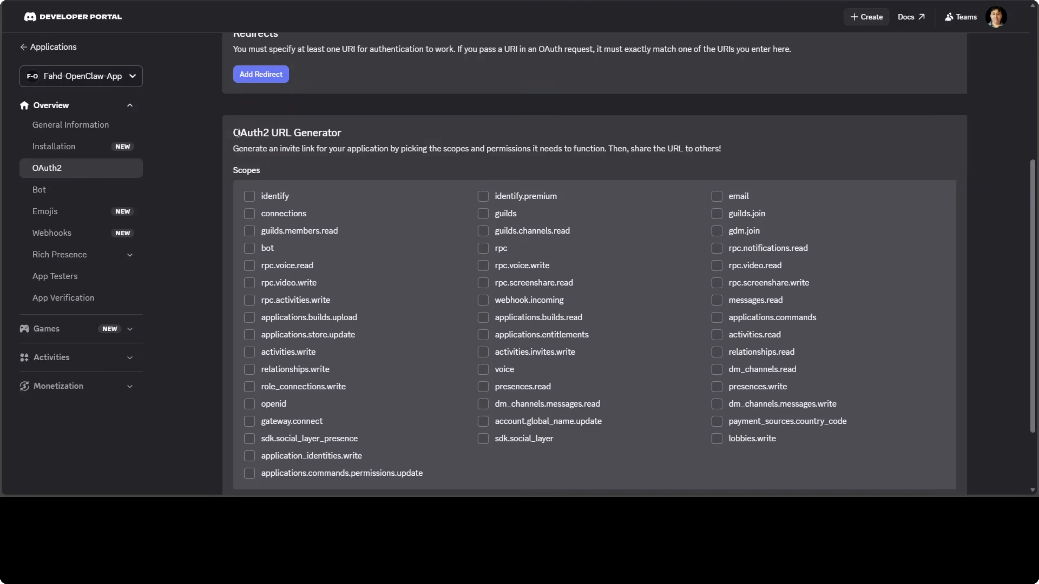Open the Docs external link

911,17
